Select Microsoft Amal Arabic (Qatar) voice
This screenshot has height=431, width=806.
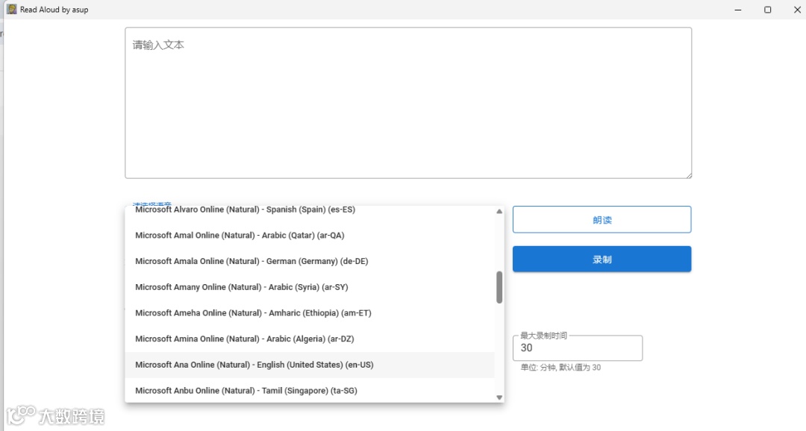click(310, 236)
